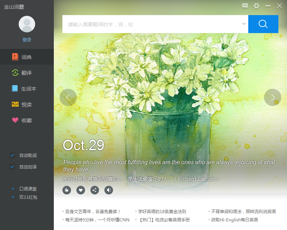287x230 pixels.
Task: Click the share icon under the quote
Action: click(95, 190)
